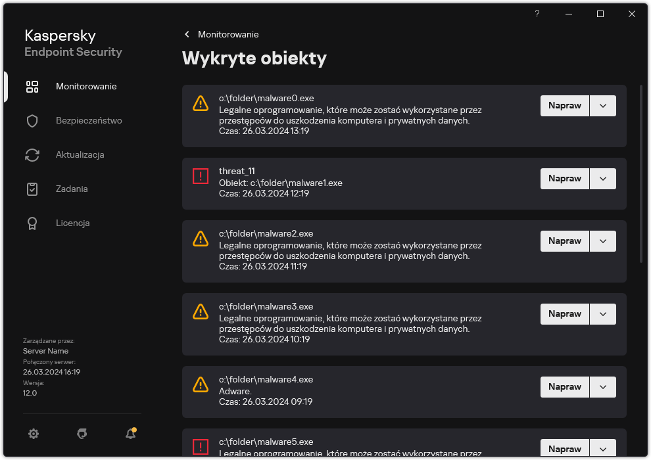Expand Napraw options for malware4.exe Adware
651x460 pixels.
(x=603, y=386)
